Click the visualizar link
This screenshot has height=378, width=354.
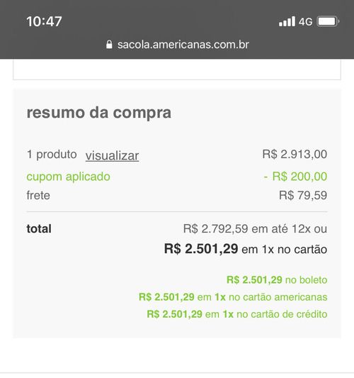(x=112, y=155)
